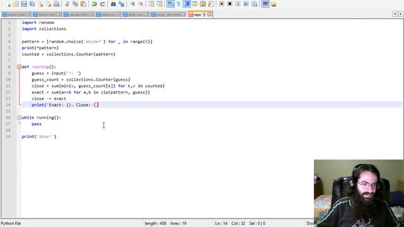Collapse the while running() fold block
404x227 pixels.
pyautogui.click(x=19, y=117)
